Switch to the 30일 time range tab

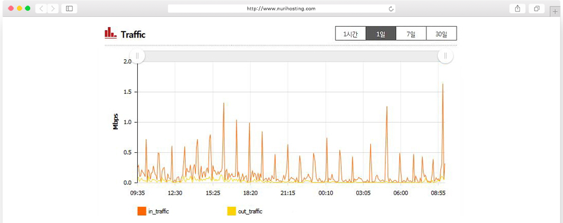tap(441, 33)
